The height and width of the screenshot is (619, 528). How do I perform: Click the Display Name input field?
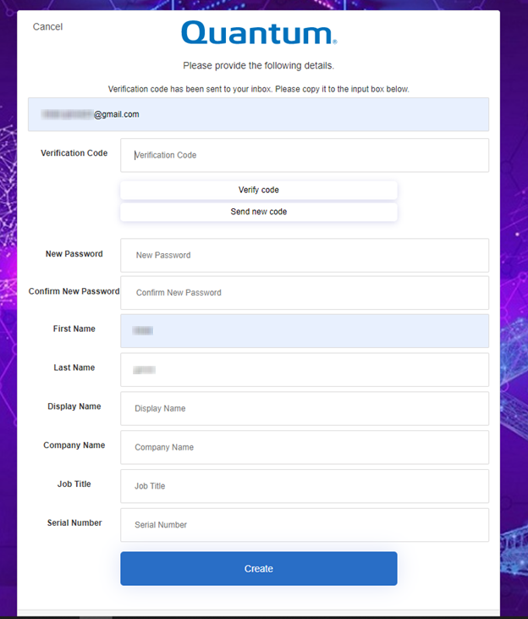click(x=305, y=408)
